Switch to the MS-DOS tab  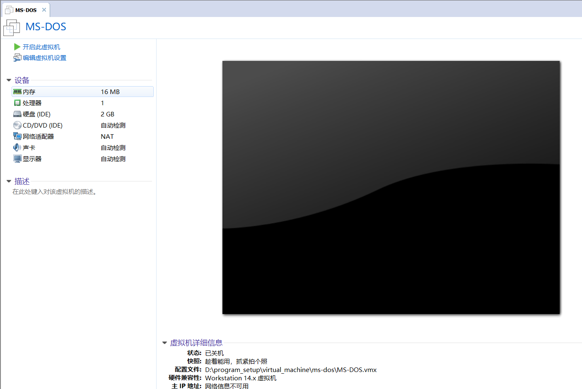click(25, 10)
